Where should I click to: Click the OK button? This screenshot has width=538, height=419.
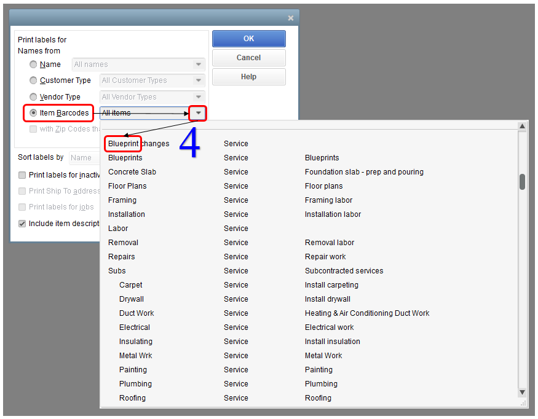click(248, 38)
